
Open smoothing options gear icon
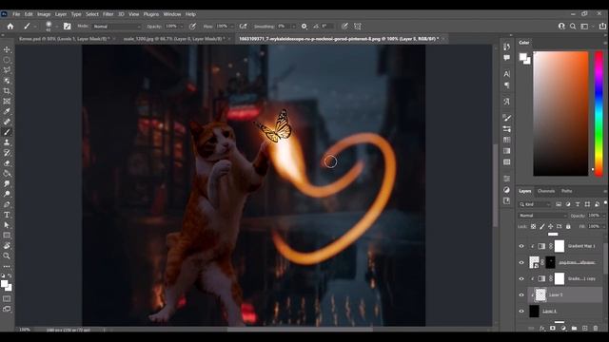point(304,27)
